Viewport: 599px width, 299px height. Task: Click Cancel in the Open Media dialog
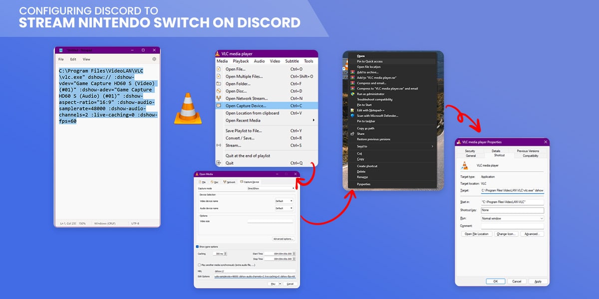point(290,284)
